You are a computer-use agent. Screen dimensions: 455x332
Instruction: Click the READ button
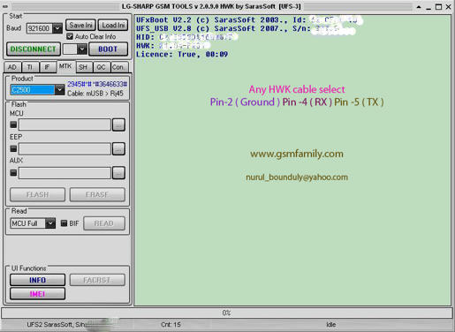click(x=104, y=223)
